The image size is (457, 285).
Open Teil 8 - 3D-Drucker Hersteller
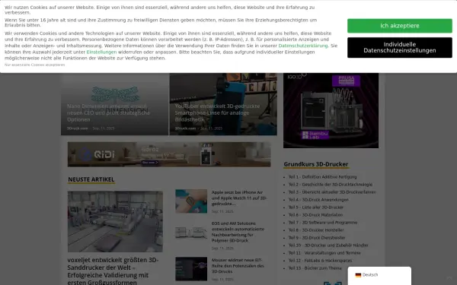[316, 230]
